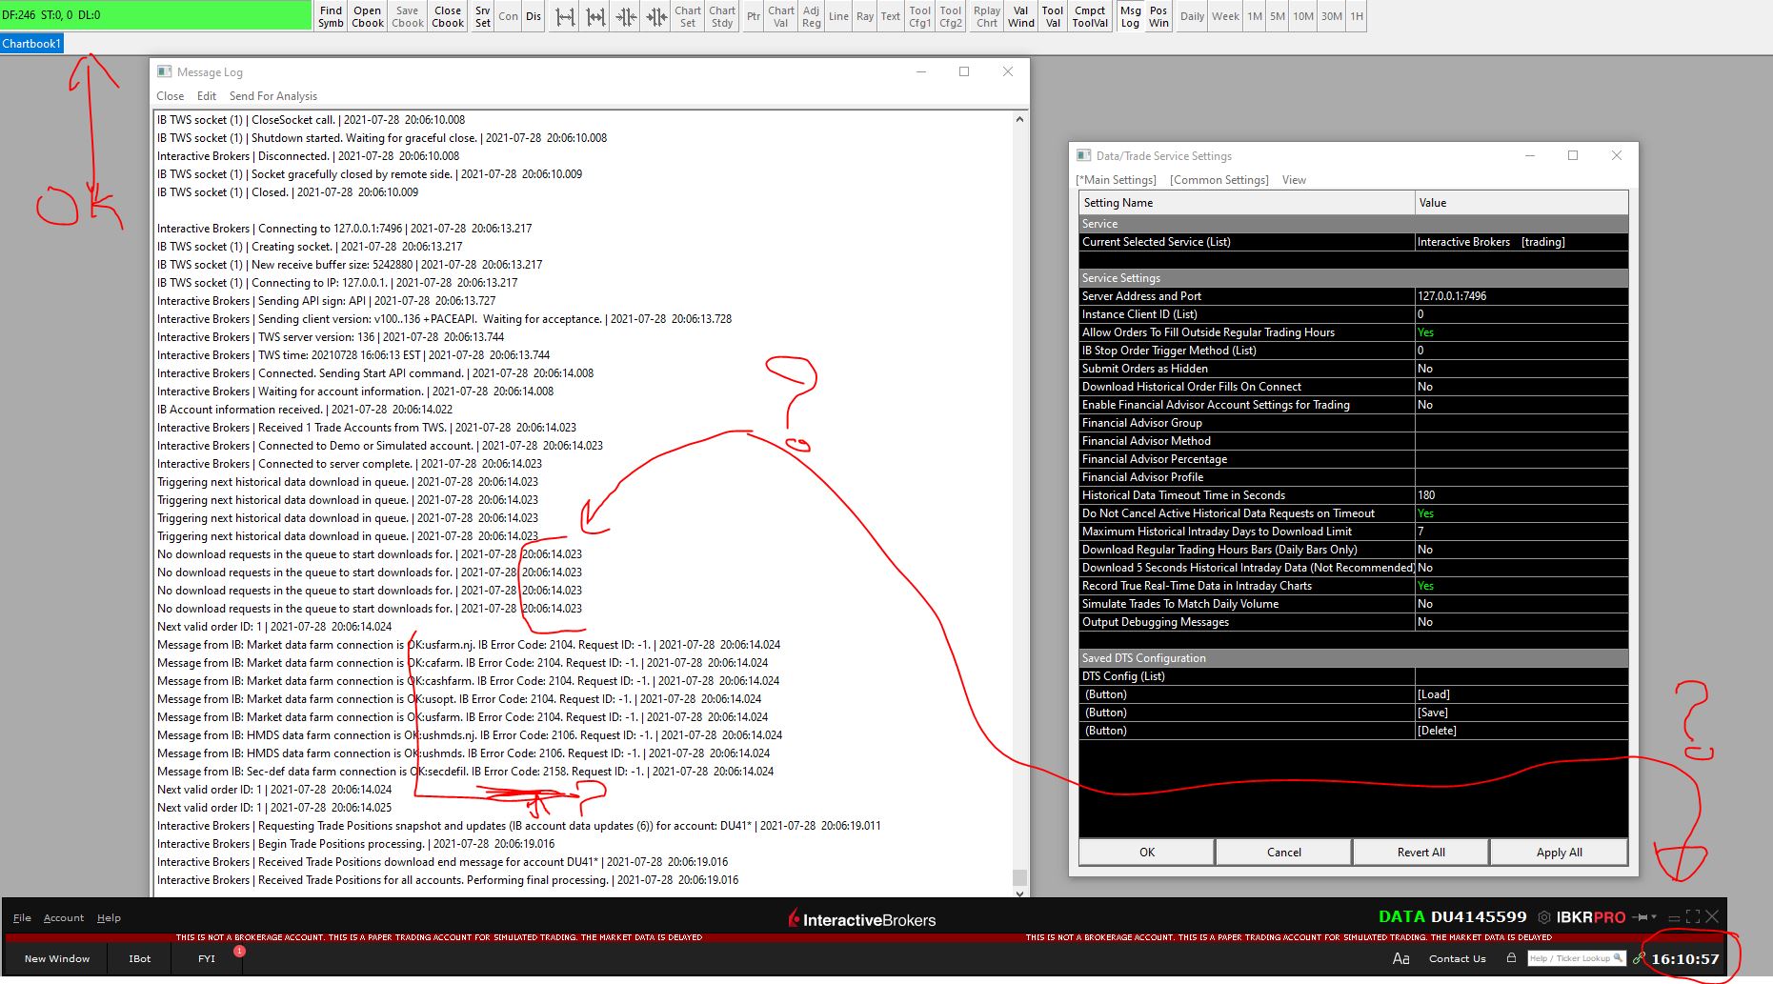The image size is (1773, 984).
Task: Open the File menu in TWS
Action: click(22, 918)
